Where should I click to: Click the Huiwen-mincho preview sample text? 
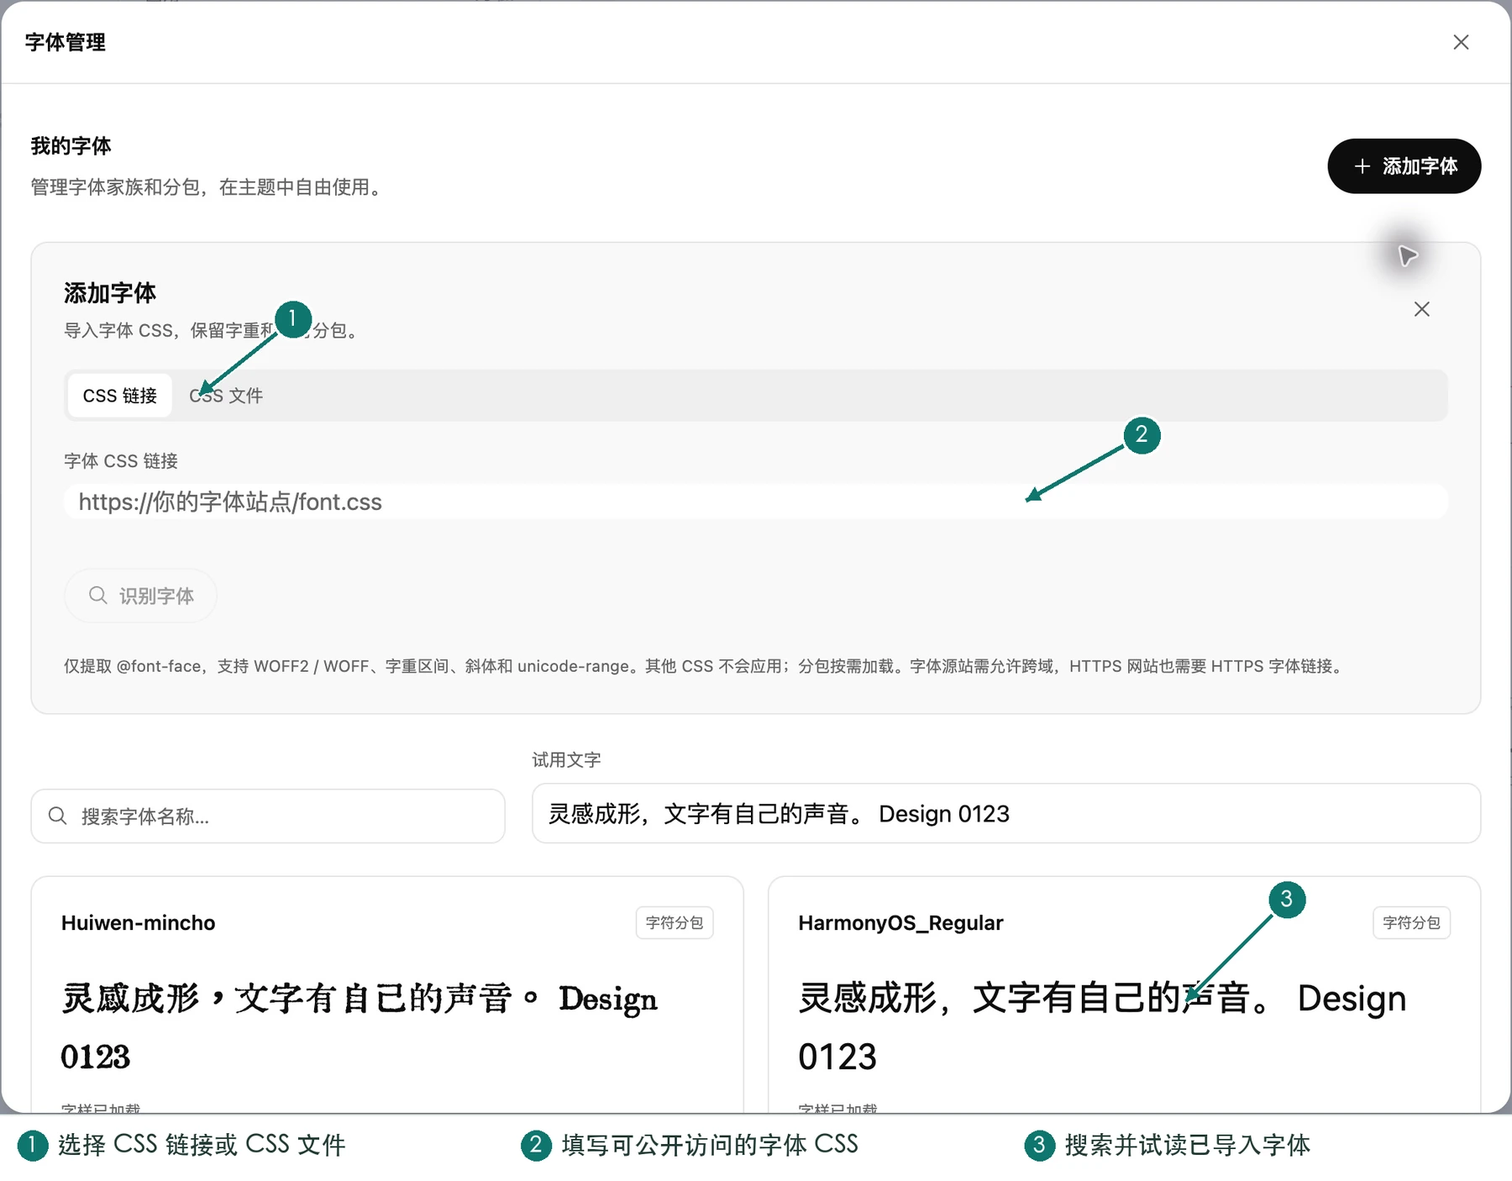click(x=360, y=1027)
